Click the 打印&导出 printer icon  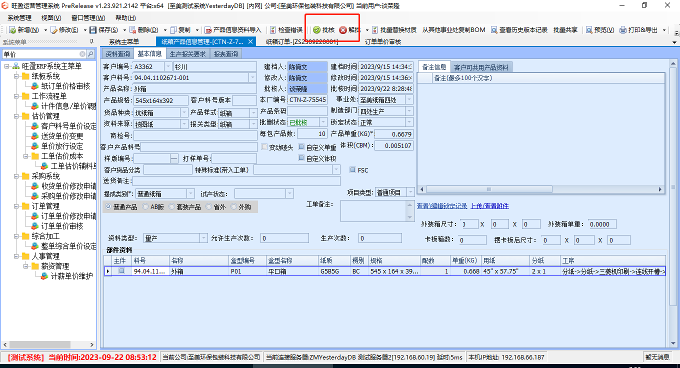pos(623,30)
